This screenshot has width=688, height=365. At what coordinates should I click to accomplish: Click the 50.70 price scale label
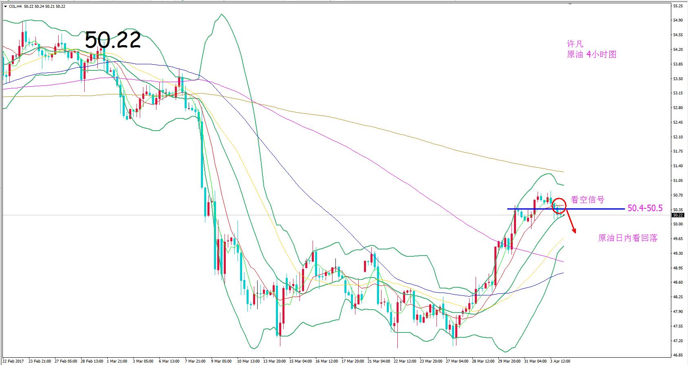pyautogui.click(x=678, y=195)
